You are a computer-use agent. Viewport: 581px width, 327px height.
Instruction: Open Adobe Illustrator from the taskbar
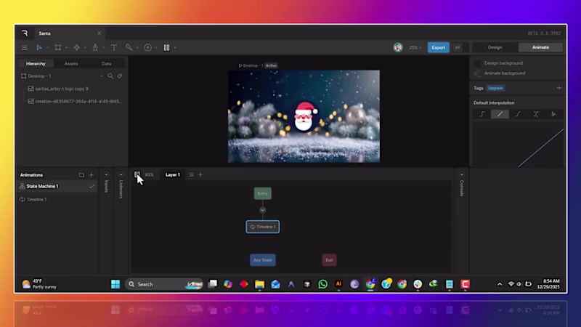point(338,284)
